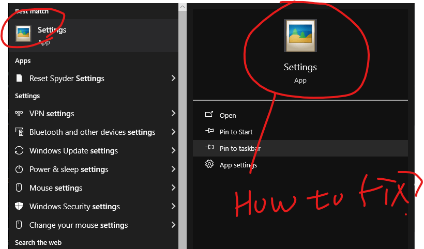Click the Settings title in preview pane
Screen dimensions: 424x249
pos(300,67)
